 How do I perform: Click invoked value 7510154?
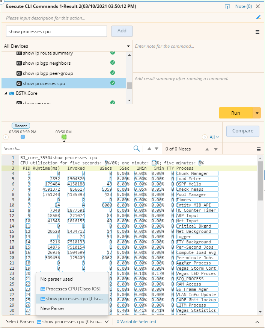click(76, 247)
